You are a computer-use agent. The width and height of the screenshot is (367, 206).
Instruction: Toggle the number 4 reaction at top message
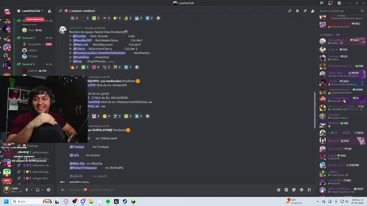click(149, 18)
